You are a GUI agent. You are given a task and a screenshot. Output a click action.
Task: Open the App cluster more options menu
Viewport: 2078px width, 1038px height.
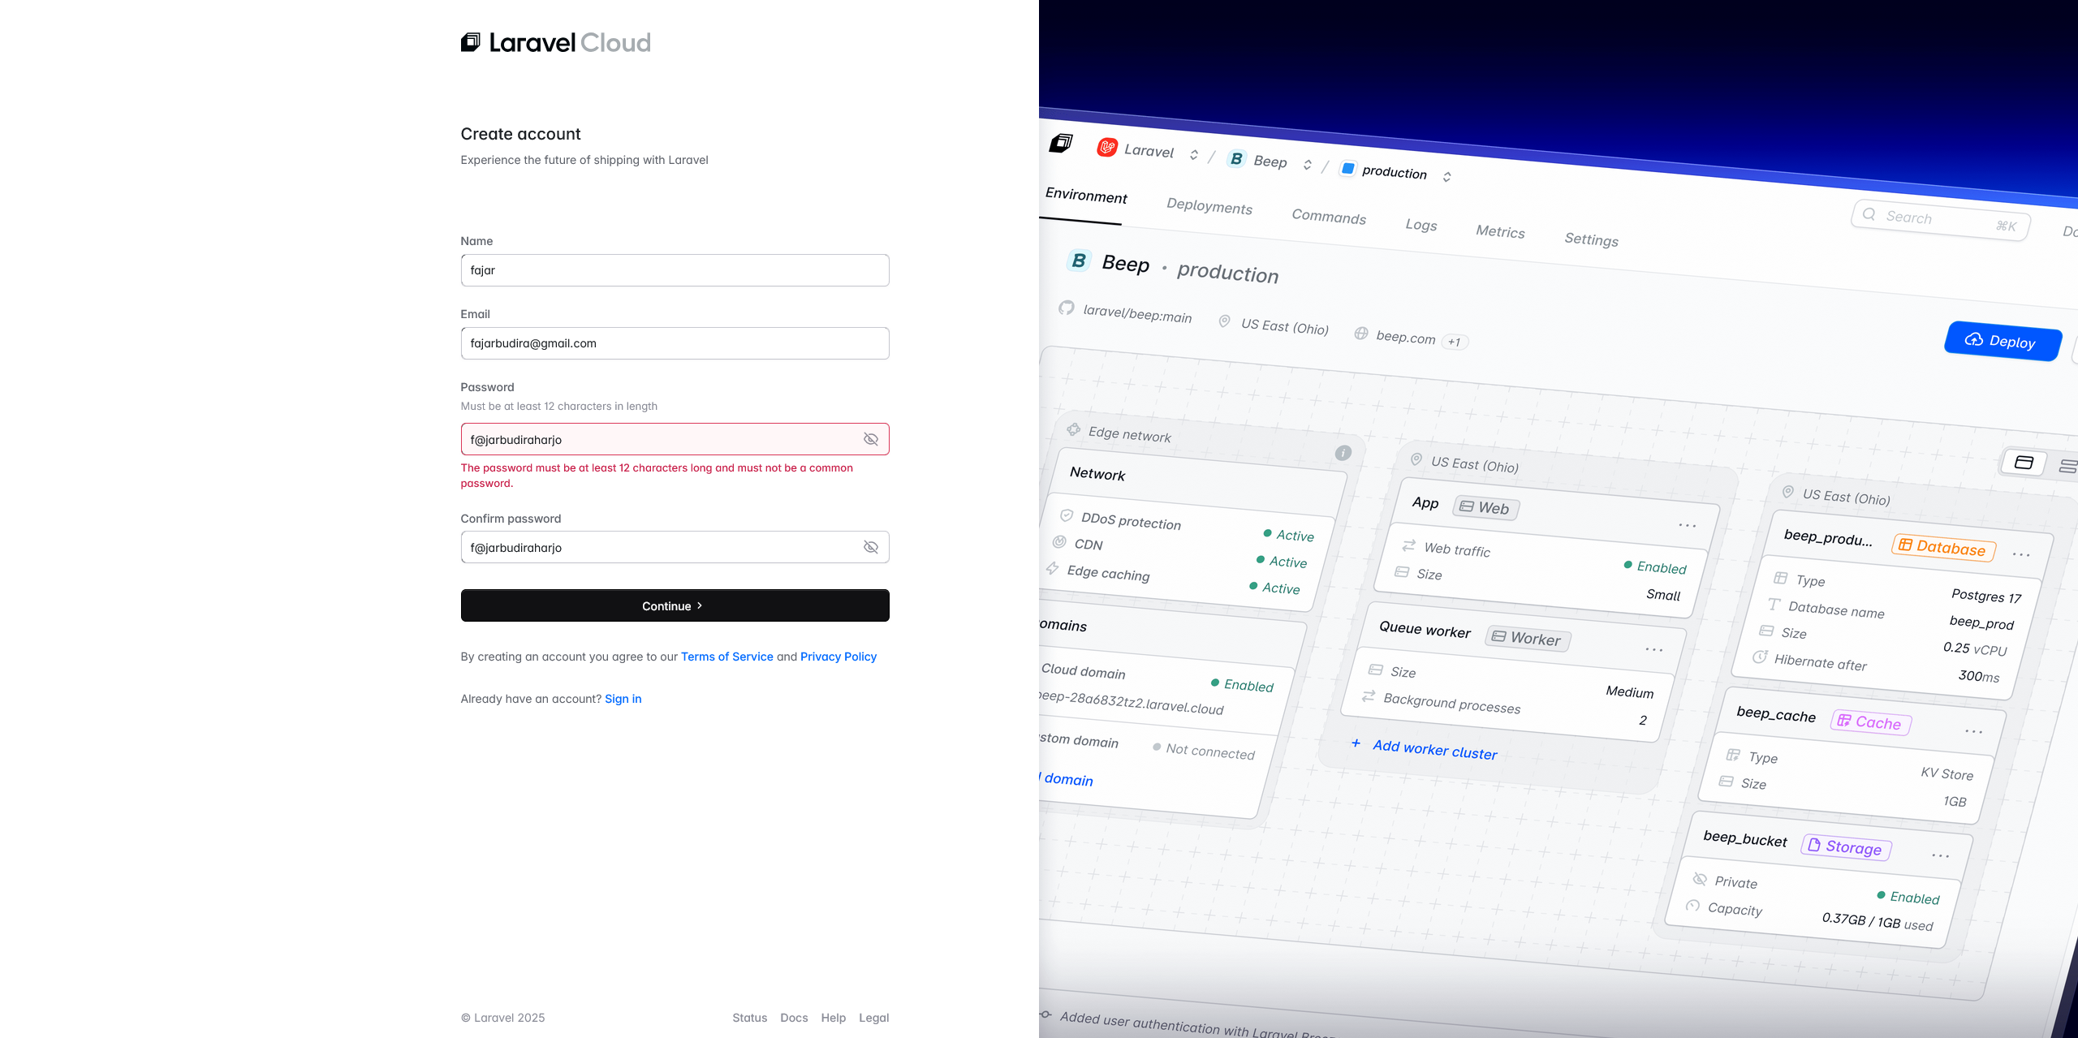1688,526
